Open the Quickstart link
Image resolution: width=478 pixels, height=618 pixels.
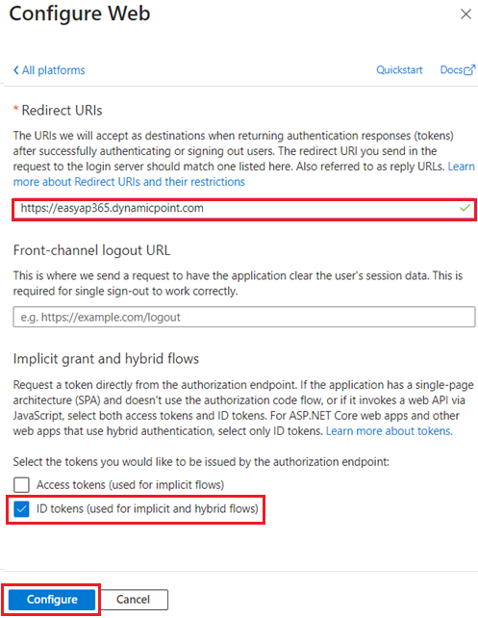tap(399, 69)
